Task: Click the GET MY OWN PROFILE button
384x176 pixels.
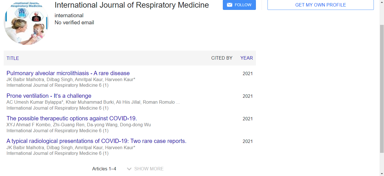Action: [320, 5]
